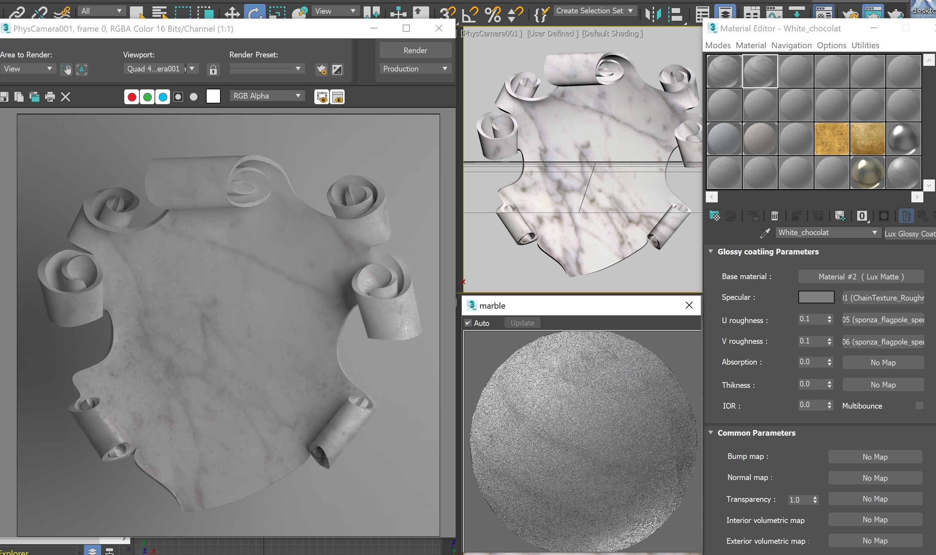Click the Reset Material trash icon
This screenshot has width=936, height=555.
point(774,216)
